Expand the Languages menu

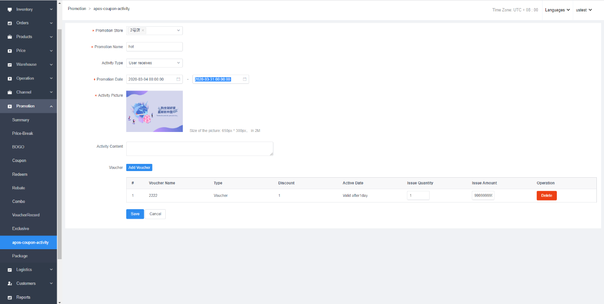coord(557,10)
